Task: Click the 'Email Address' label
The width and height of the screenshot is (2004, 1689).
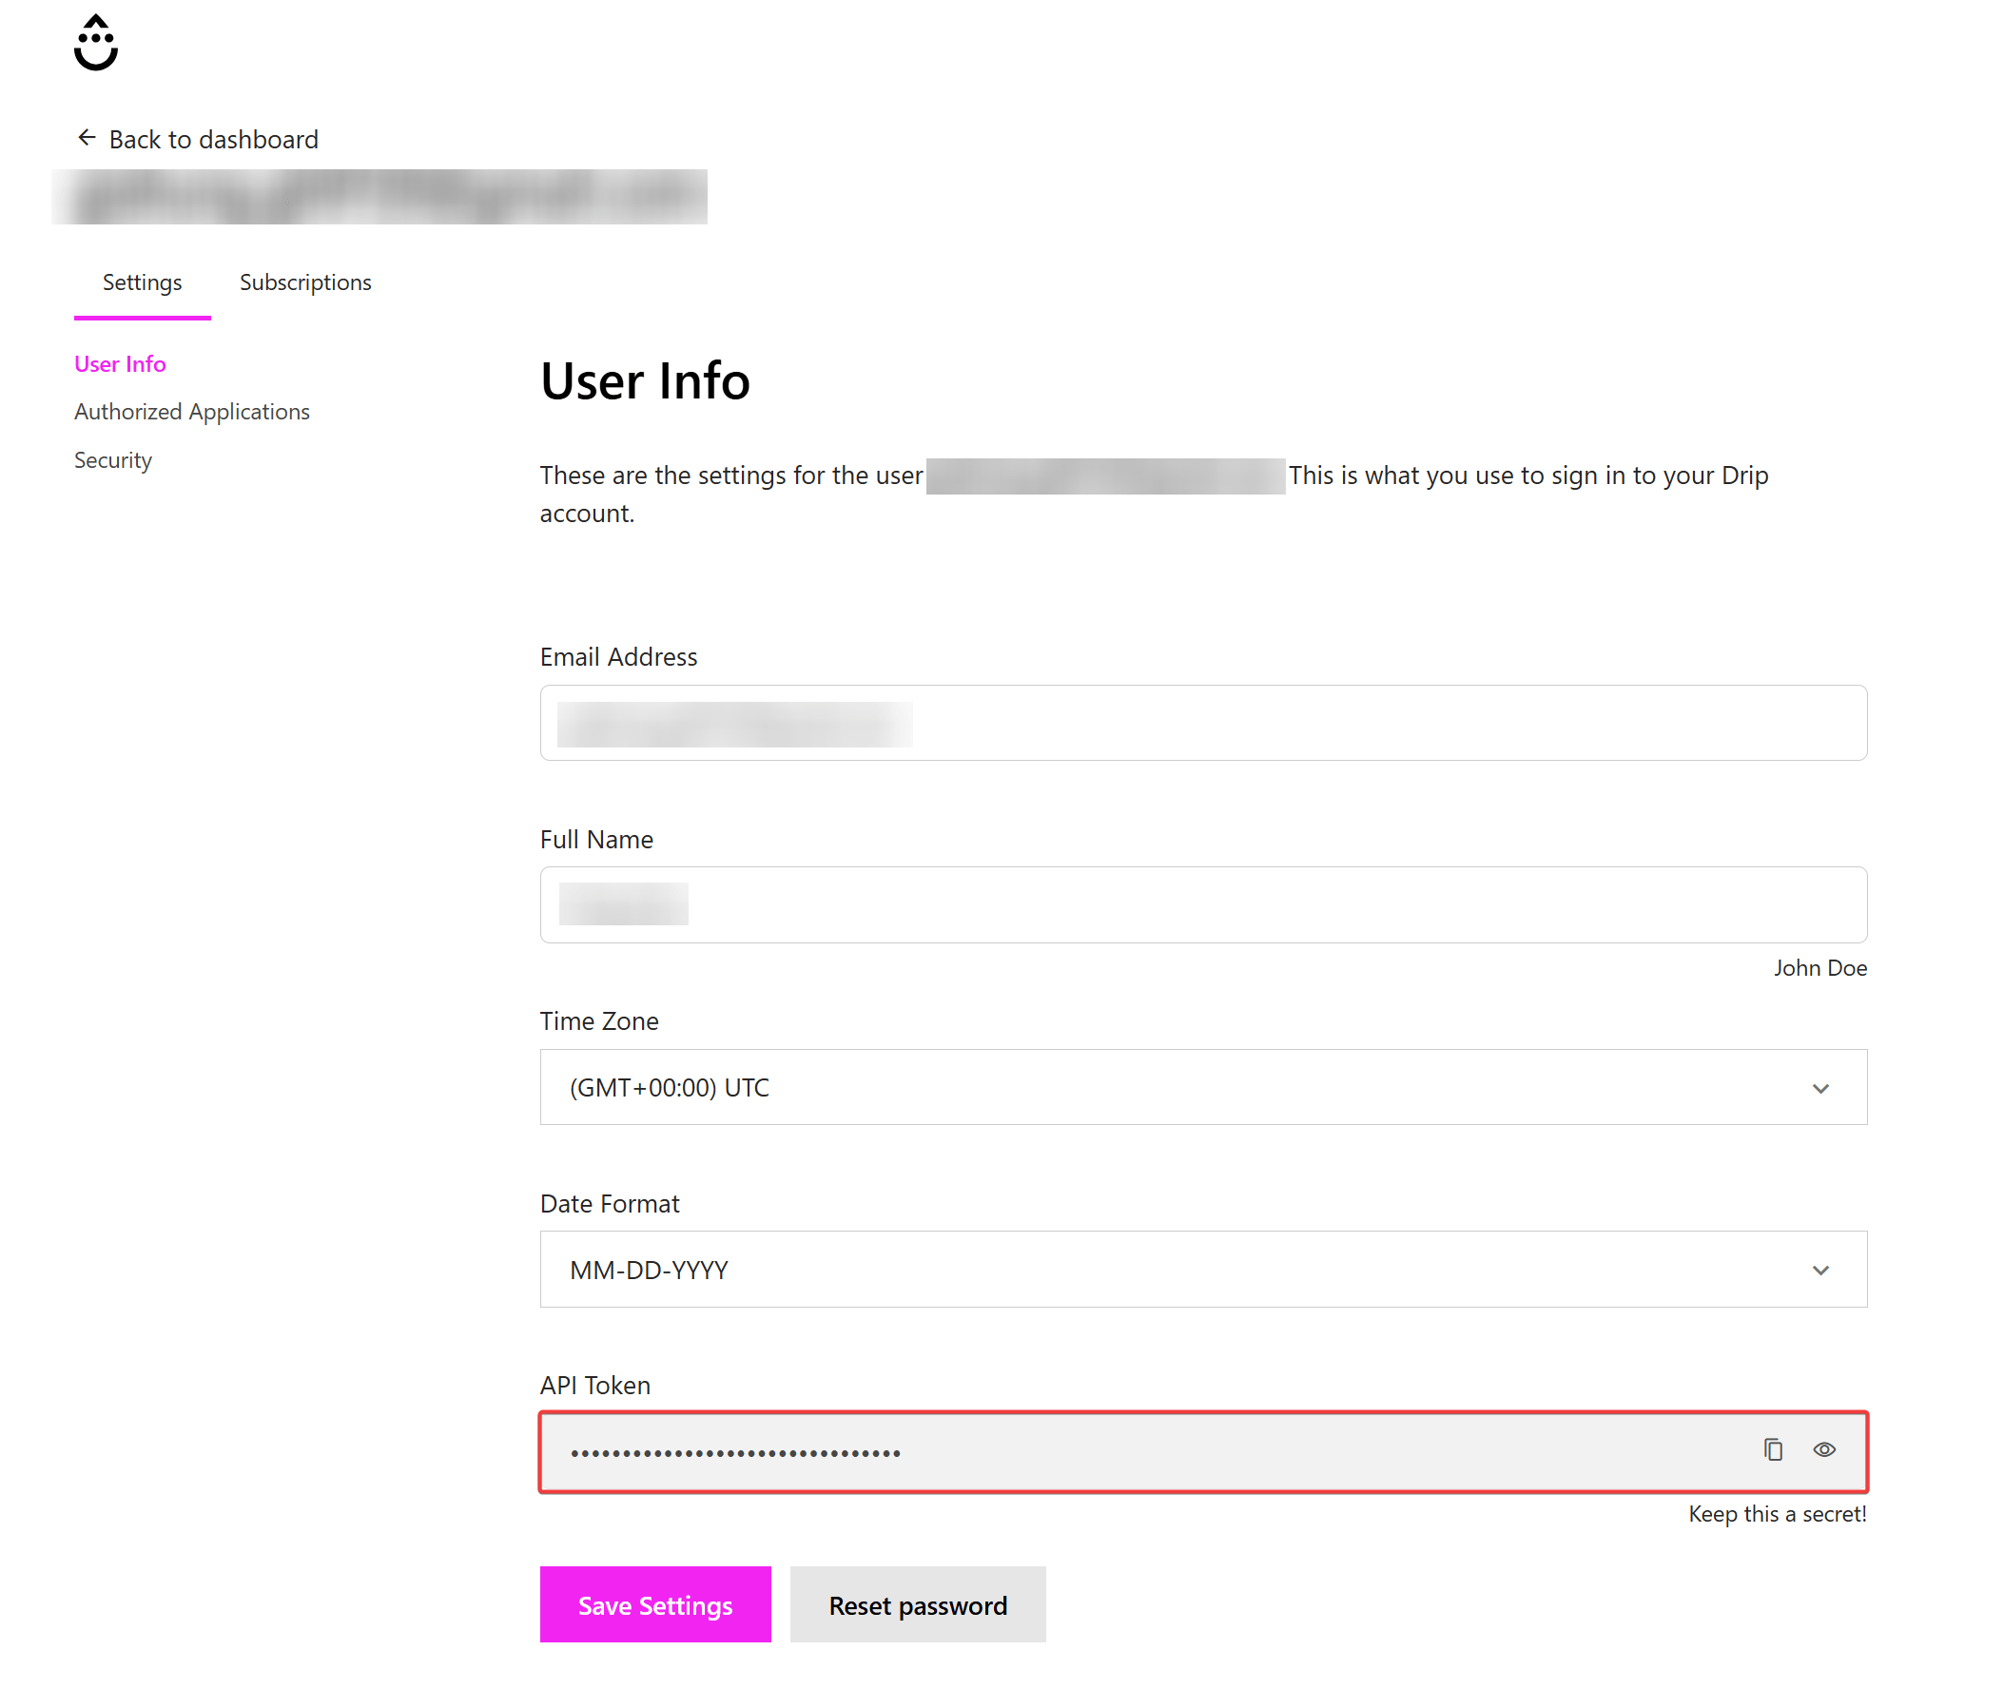Action: tap(618, 657)
